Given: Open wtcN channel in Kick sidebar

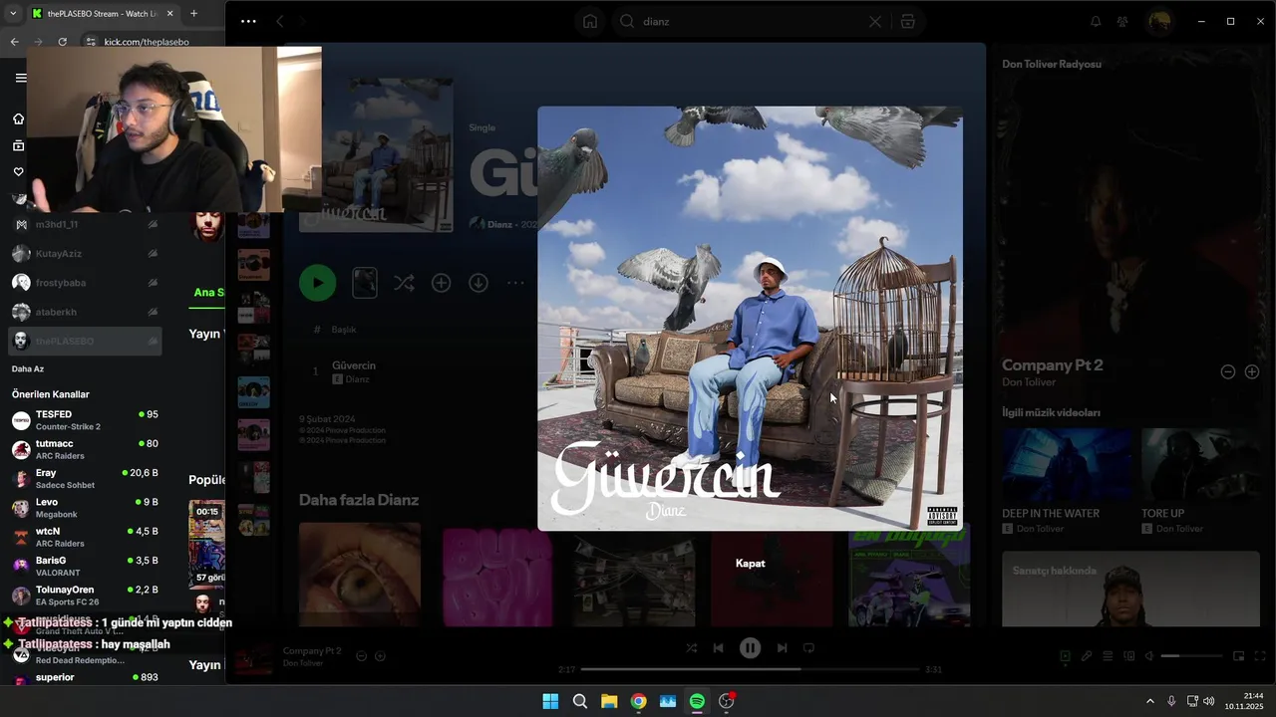Looking at the screenshot, I should click(x=85, y=537).
